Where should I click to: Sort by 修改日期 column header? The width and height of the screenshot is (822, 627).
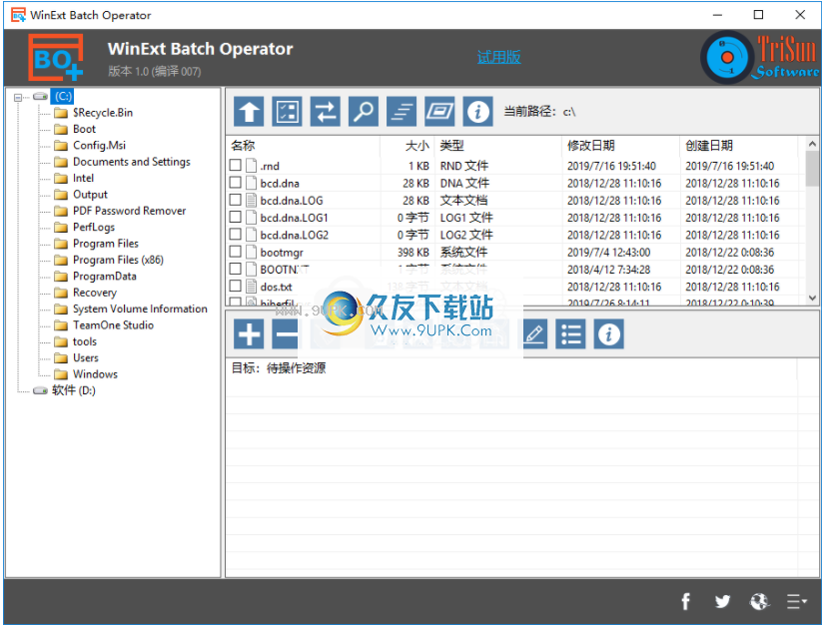point(620,145)
